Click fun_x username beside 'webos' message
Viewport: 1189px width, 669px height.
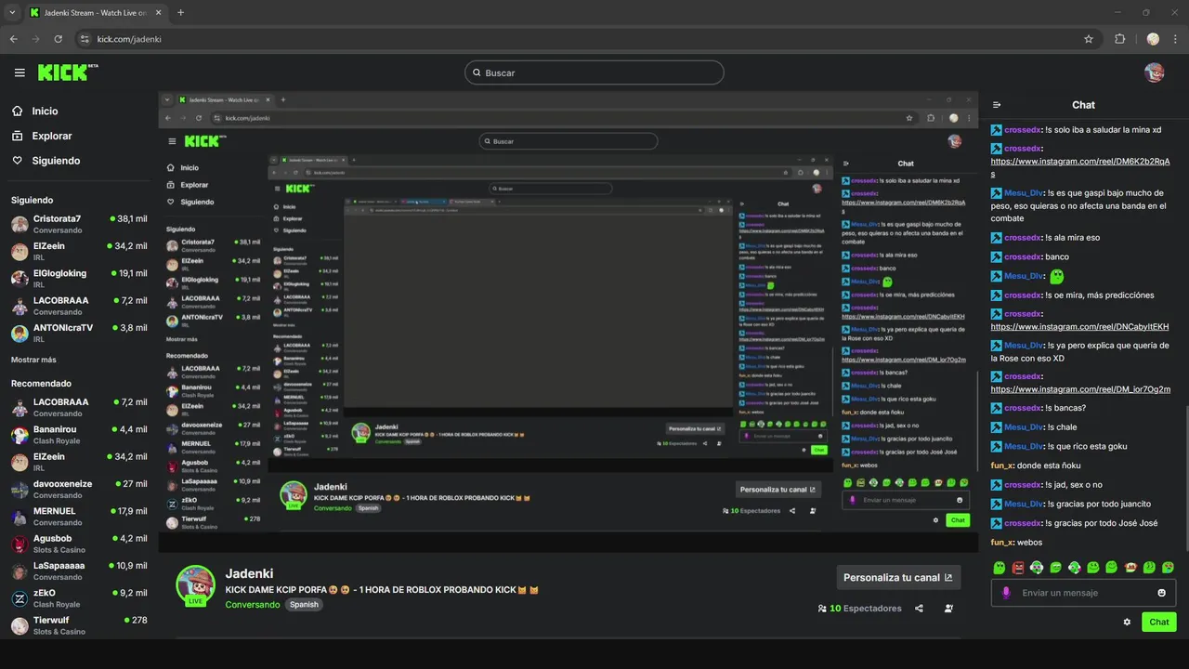1001,543
